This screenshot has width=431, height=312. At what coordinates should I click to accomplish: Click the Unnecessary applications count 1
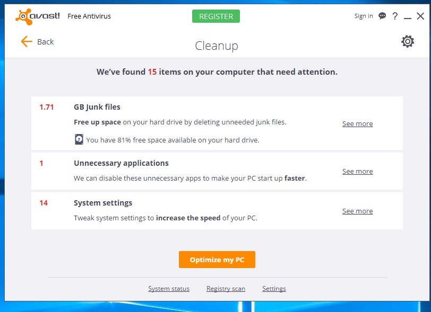[x=41, y=163]
